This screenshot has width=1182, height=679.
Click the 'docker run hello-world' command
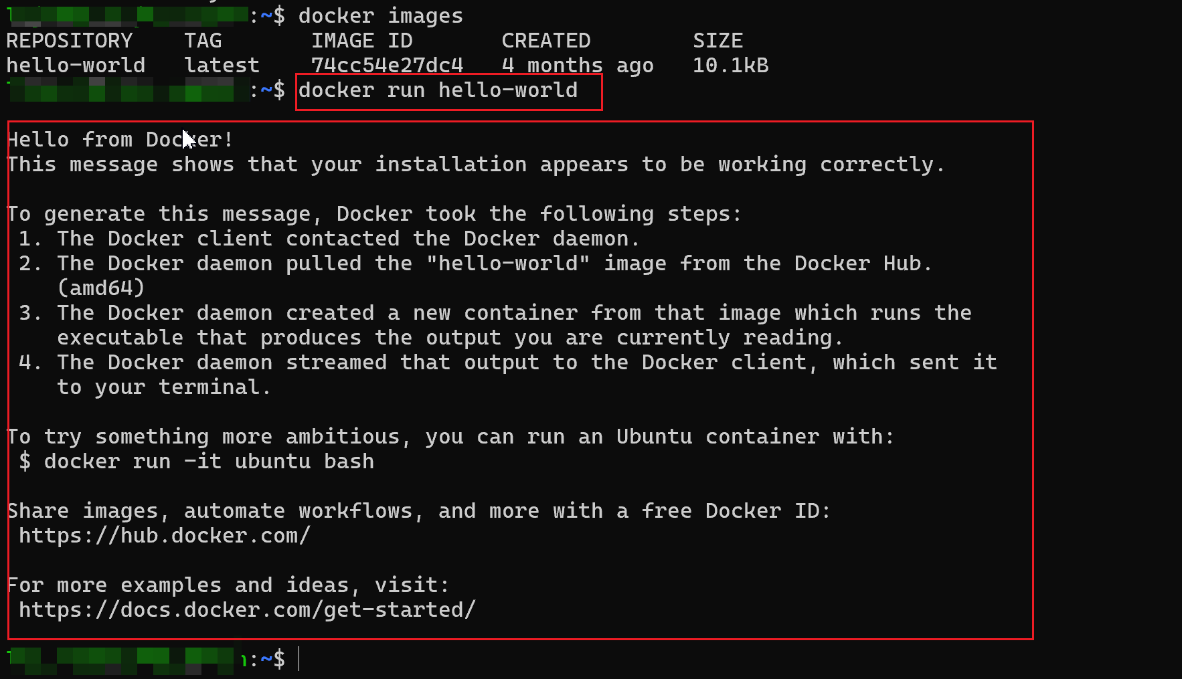coord(438,90)
